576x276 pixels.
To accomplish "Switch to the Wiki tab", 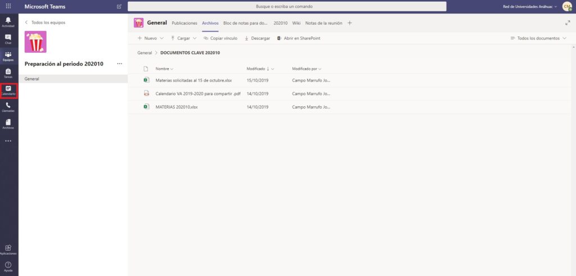I will pyautogui.click(x=296, y=23).
